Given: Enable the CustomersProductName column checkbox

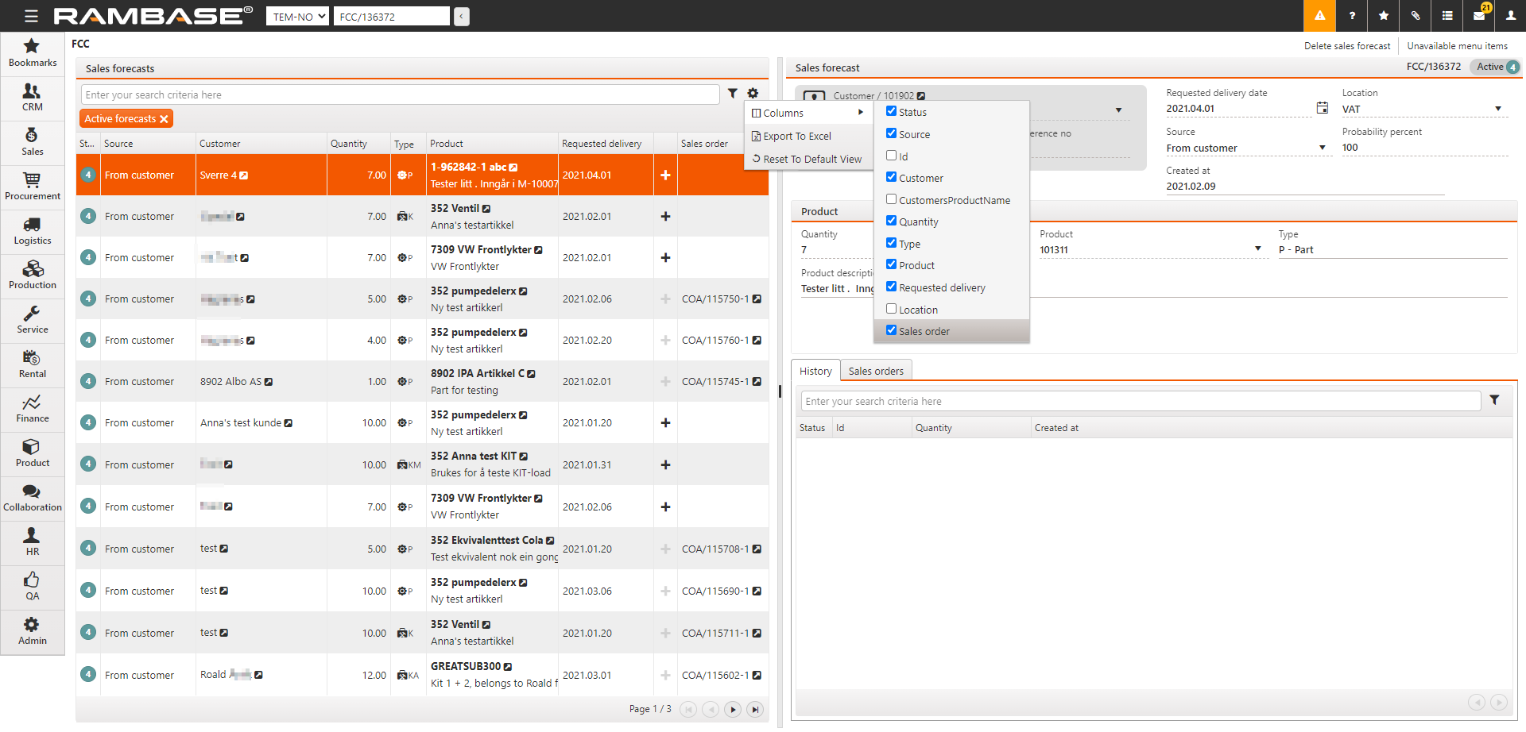Looking at the screenshot, I should pos(892,199).
